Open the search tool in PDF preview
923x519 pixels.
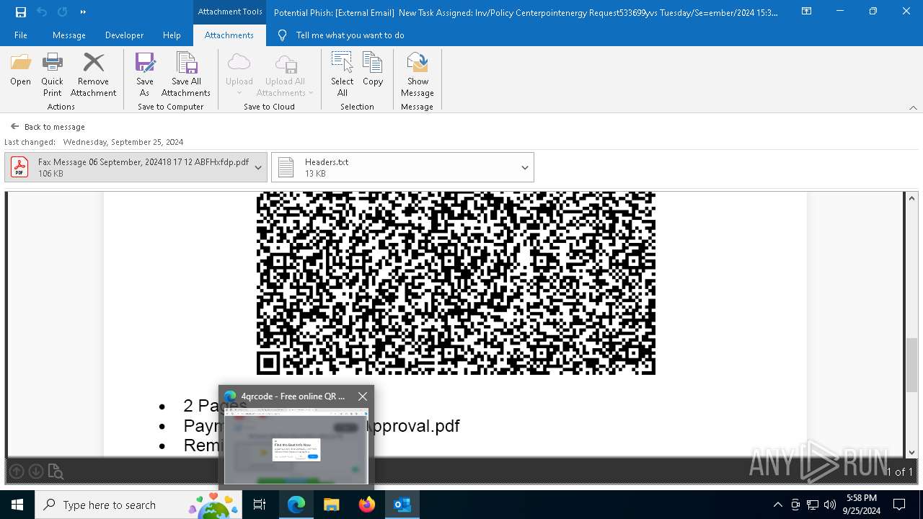coord(56,472)
